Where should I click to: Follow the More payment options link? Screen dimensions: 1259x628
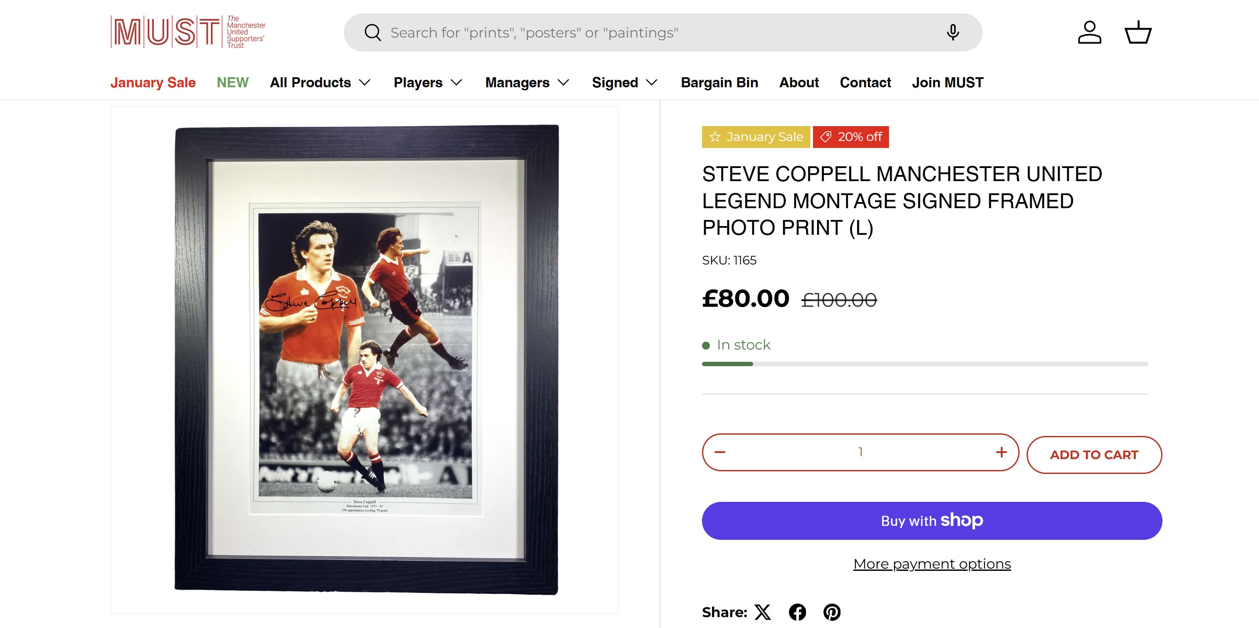[x=931, y=564]
